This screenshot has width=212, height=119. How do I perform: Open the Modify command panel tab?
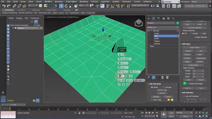[x=154, y=19]
